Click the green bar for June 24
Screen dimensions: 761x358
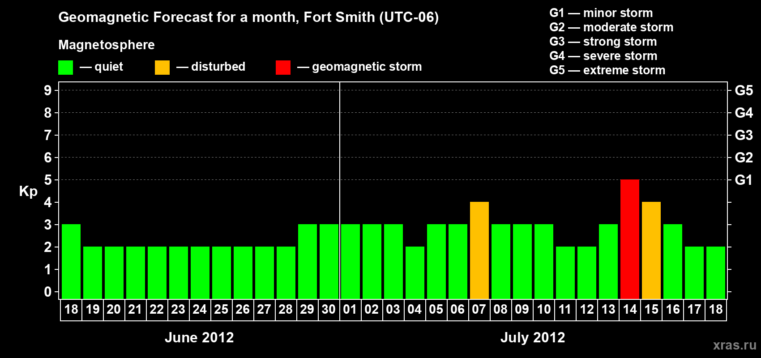pos(200,273)
